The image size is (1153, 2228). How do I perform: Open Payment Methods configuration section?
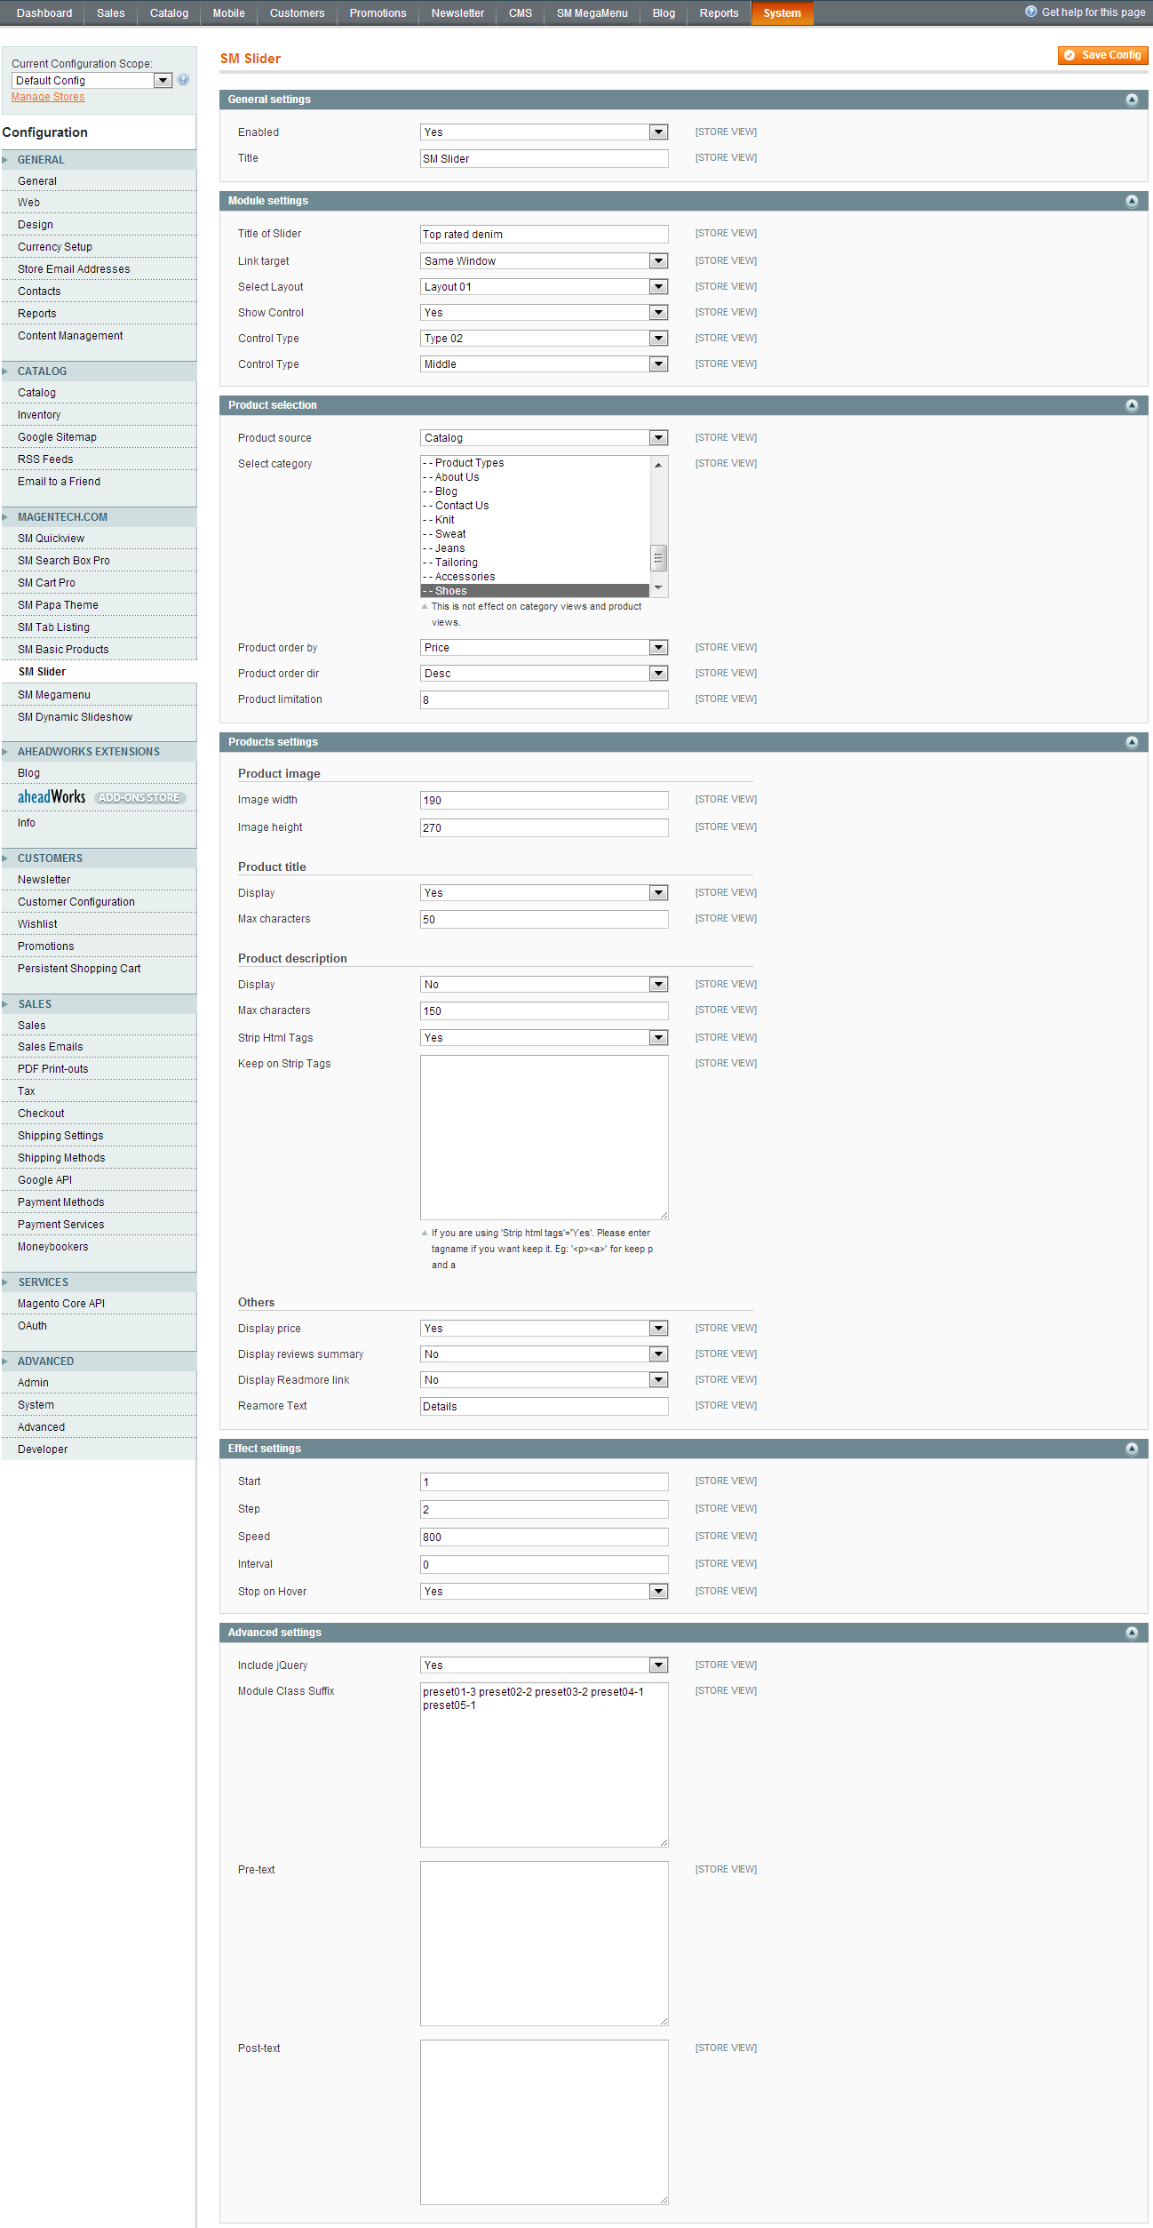point(99,1202)
